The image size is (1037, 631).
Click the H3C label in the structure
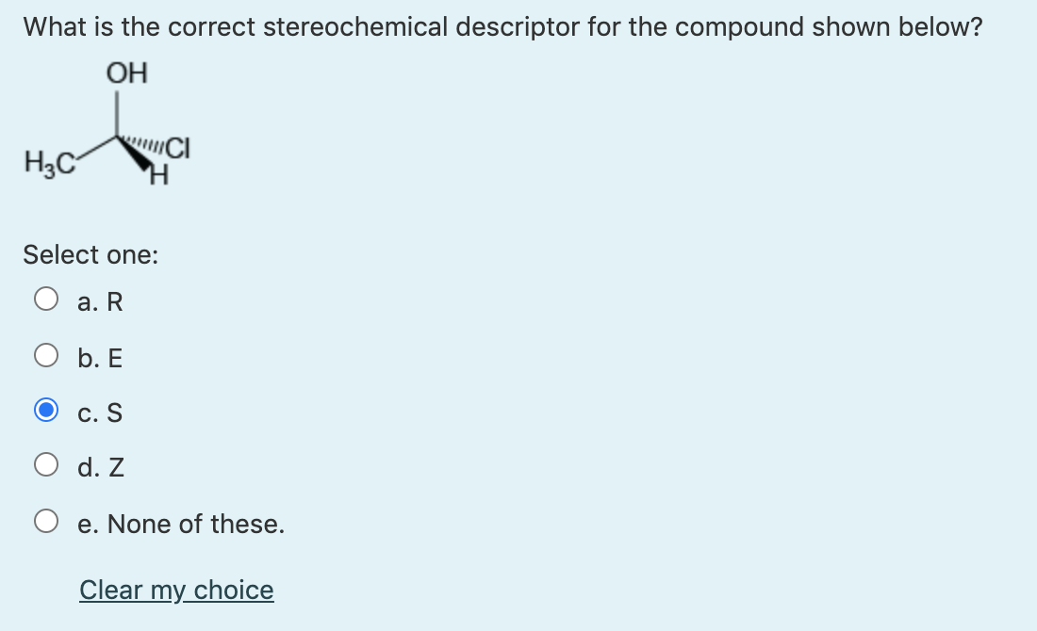tap(45, 161)
